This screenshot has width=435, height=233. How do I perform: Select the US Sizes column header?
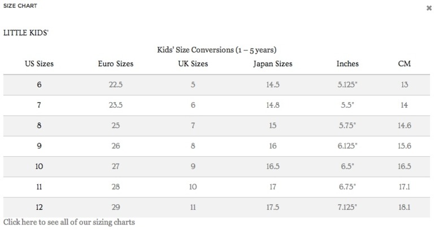pyautogui.click(x=39, y=64)
